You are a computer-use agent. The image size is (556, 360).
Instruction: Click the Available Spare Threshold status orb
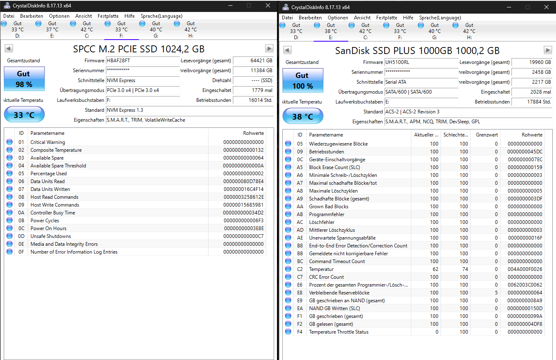tap(9, 166)
